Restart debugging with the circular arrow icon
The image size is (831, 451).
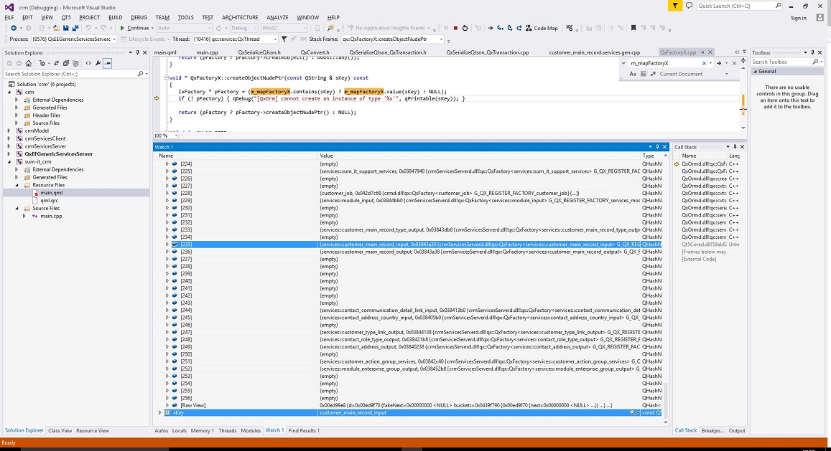click(x=465, y=28)
